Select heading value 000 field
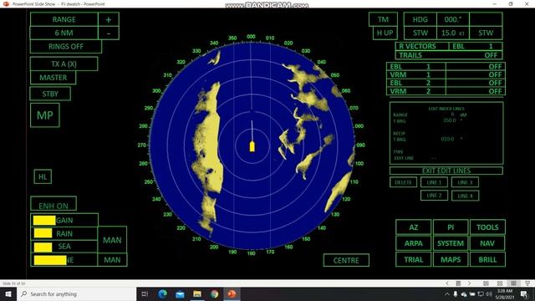The image size is (535, 301). click(x=453, y=19)
